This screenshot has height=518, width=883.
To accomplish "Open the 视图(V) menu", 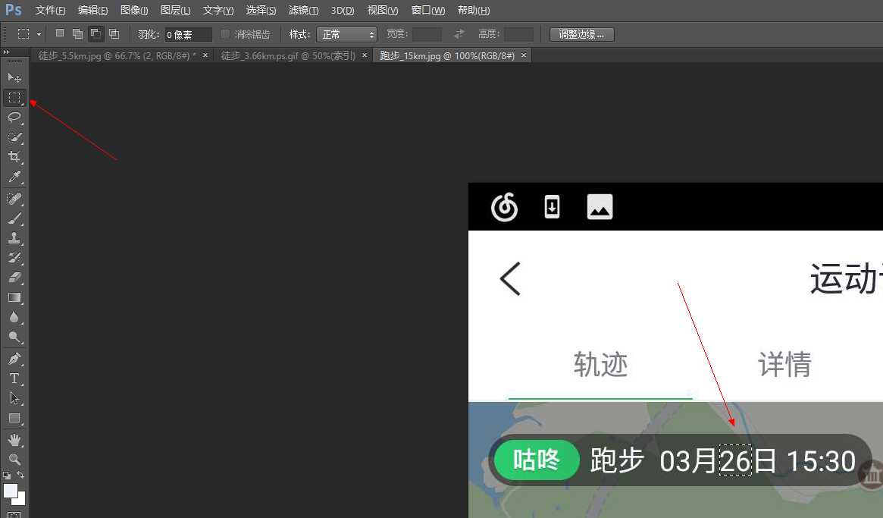I will pos(382,10).
